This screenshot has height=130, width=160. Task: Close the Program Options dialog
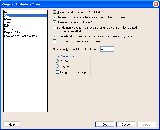pyautogui.click(x=156, y=4)
